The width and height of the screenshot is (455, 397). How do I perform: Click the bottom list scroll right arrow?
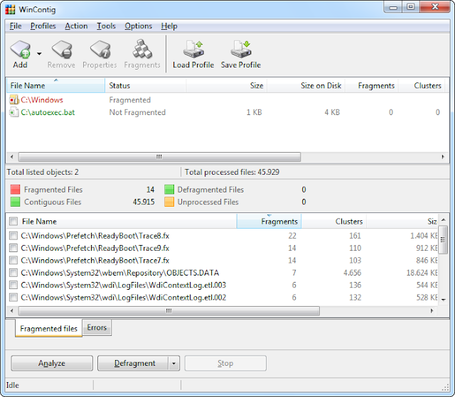[x=432, y=311]
